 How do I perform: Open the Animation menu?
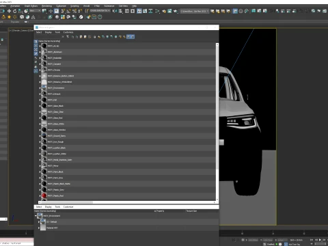pos(15,6)
